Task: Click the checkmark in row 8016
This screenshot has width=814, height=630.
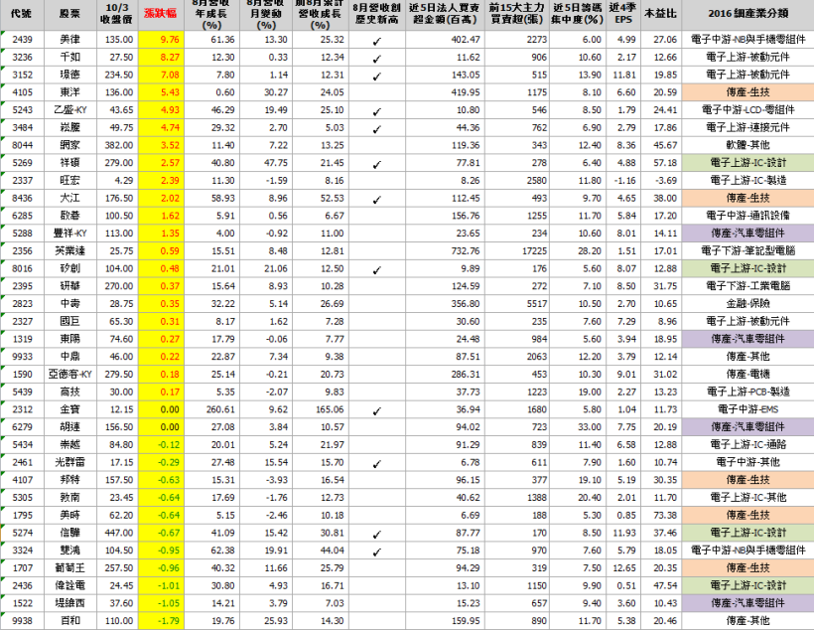Action: pos(377,270)
